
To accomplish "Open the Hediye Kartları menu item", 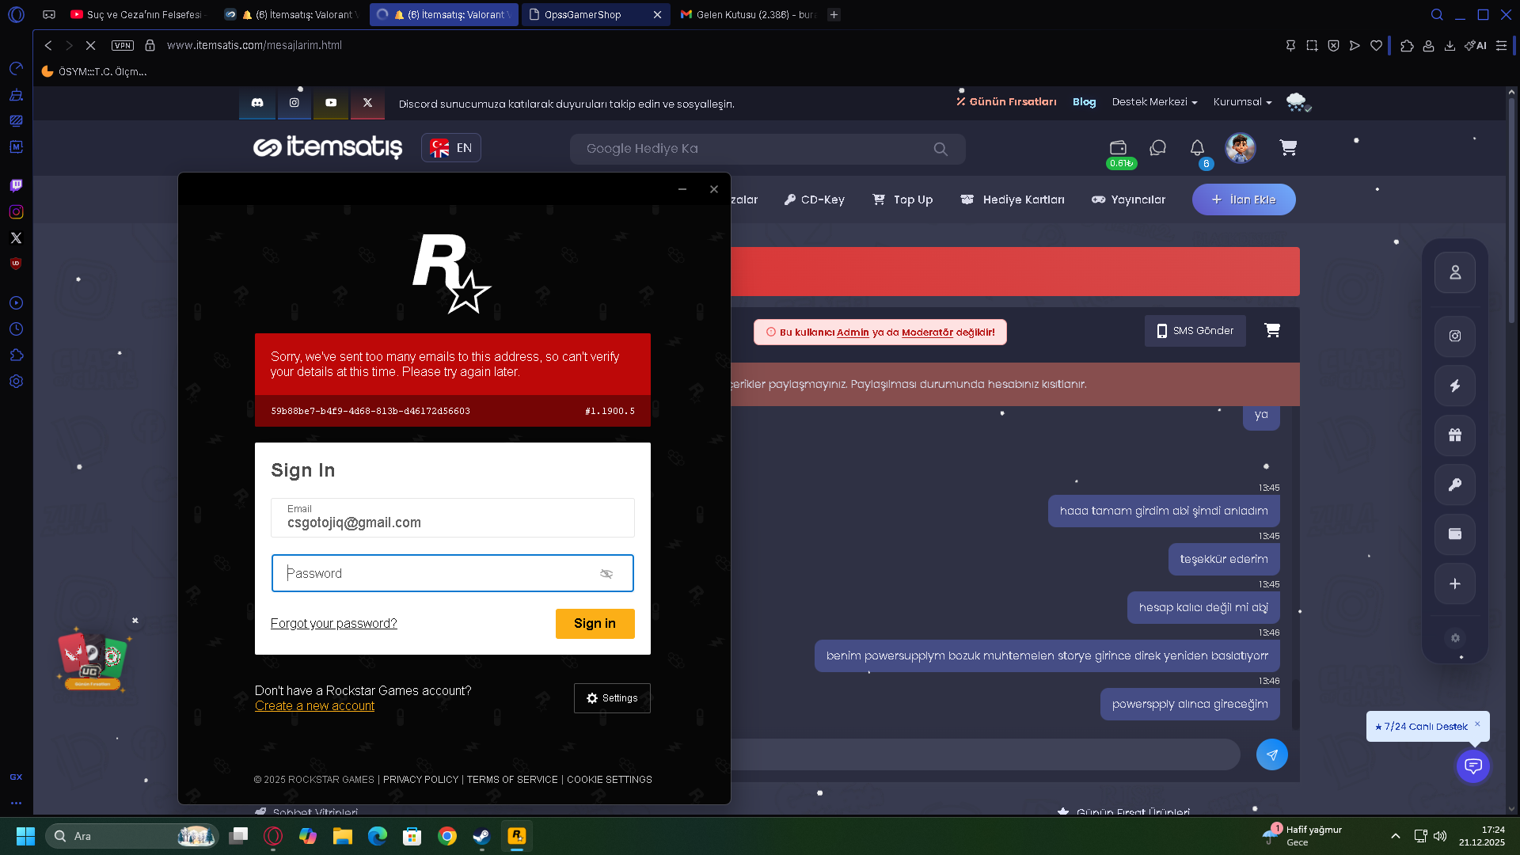I will pos(1013,199).
